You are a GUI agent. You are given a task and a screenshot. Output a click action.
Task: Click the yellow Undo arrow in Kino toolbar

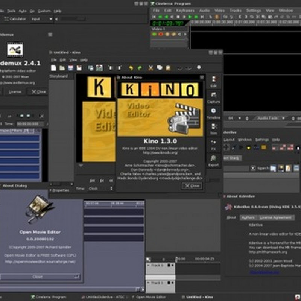[x=131, y=68]
